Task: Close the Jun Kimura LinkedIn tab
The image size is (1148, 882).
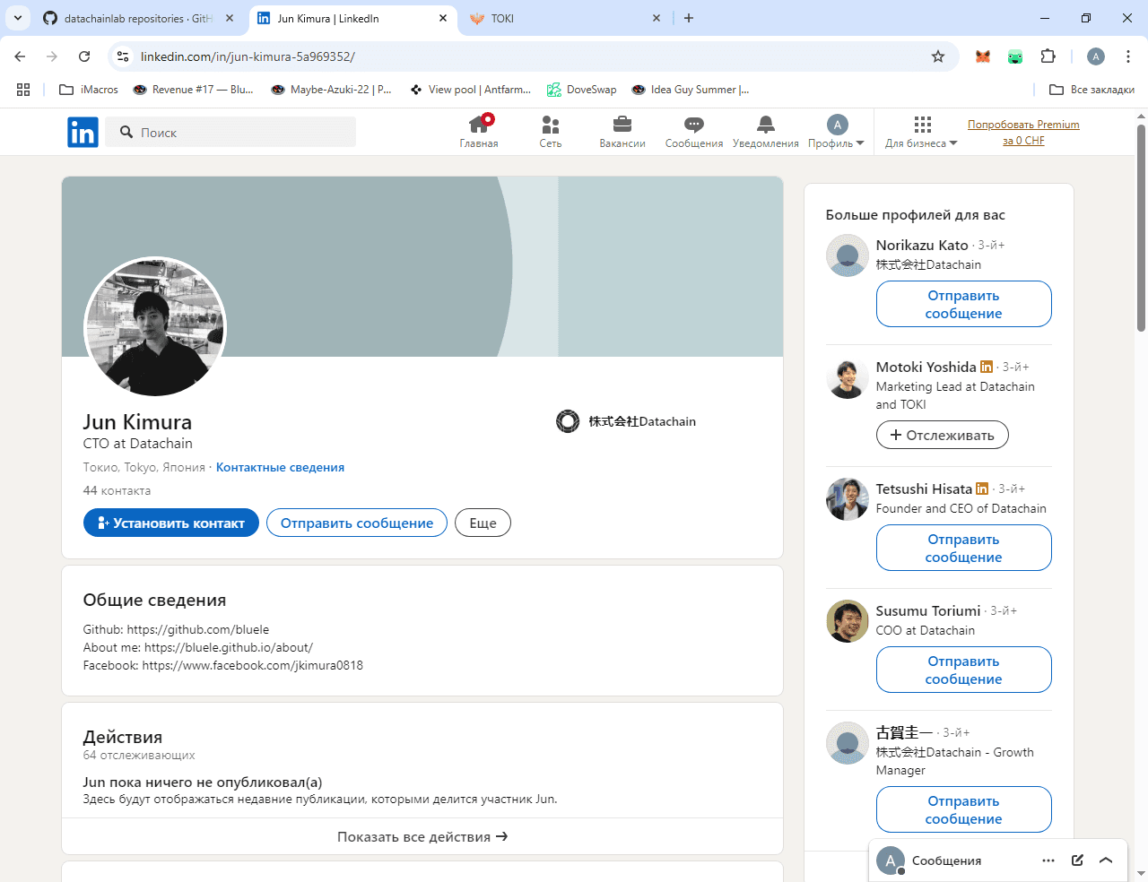Action: (443, 18)
